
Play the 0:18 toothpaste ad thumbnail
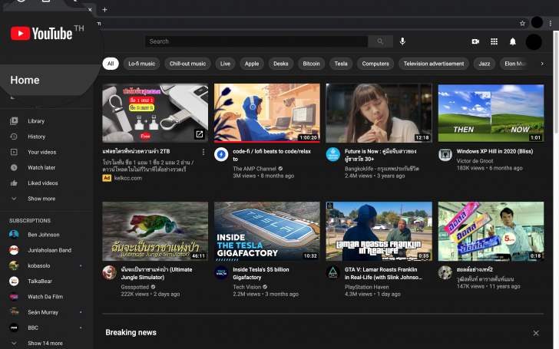(491, 231)
